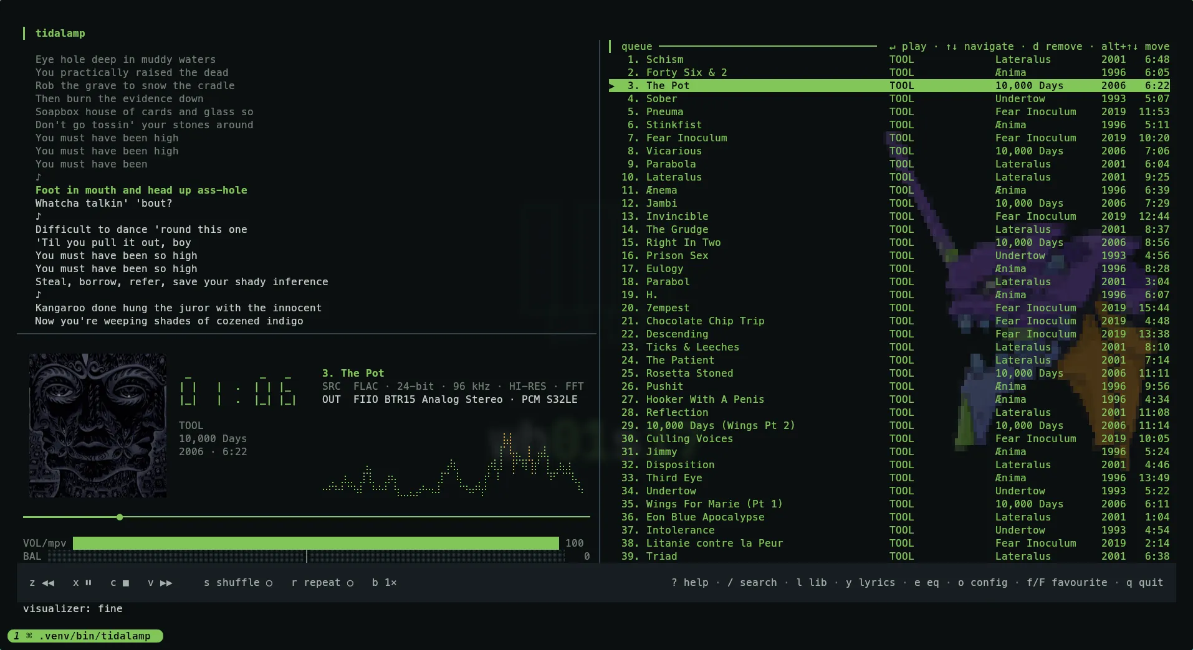1193x650 pixels.
Task: Select 10,000 Days (Wings Pt 2) track
Action: click(889, 426)
